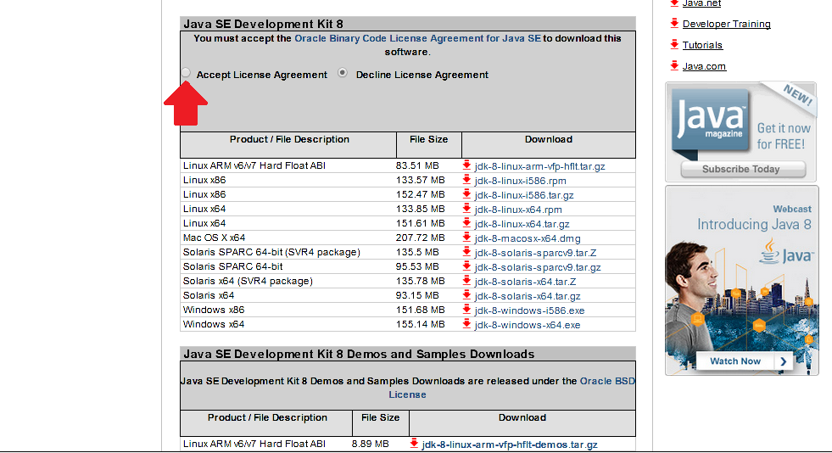Click download arrow icon beside jdk-8-solaris-sparcv9.tar.gz
Image resolution: width=832 pixels, height=453 pixels.
point(466,266)
